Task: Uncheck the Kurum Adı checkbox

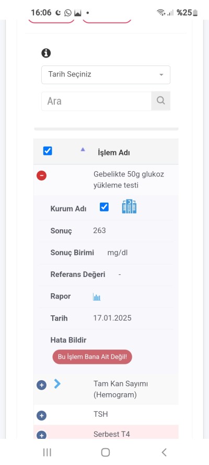Action: click(104, 207)
